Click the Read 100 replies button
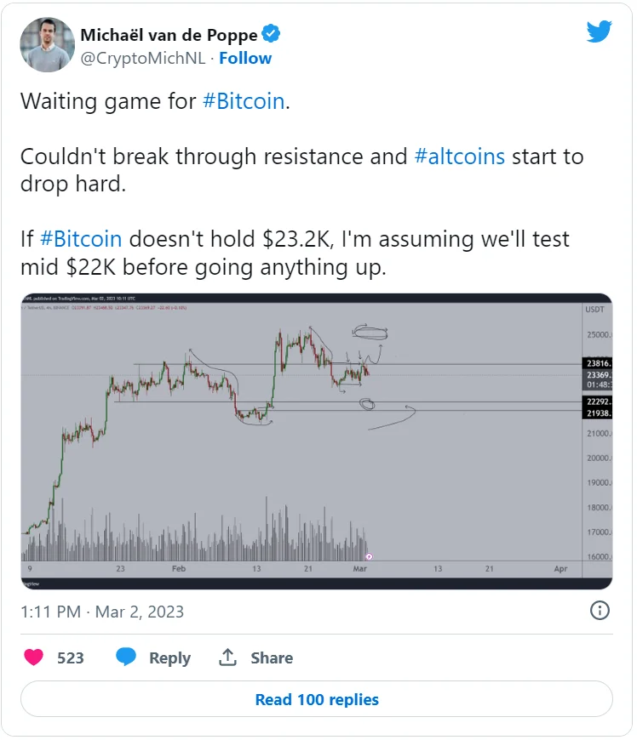This screenshot has width=637, height=740. tap(317, 699)
